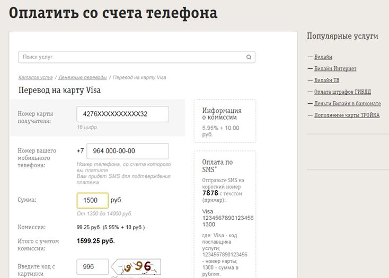The image size is (389, 278).
Task: Select the mobile phone number field
Action: pos(127,151)
